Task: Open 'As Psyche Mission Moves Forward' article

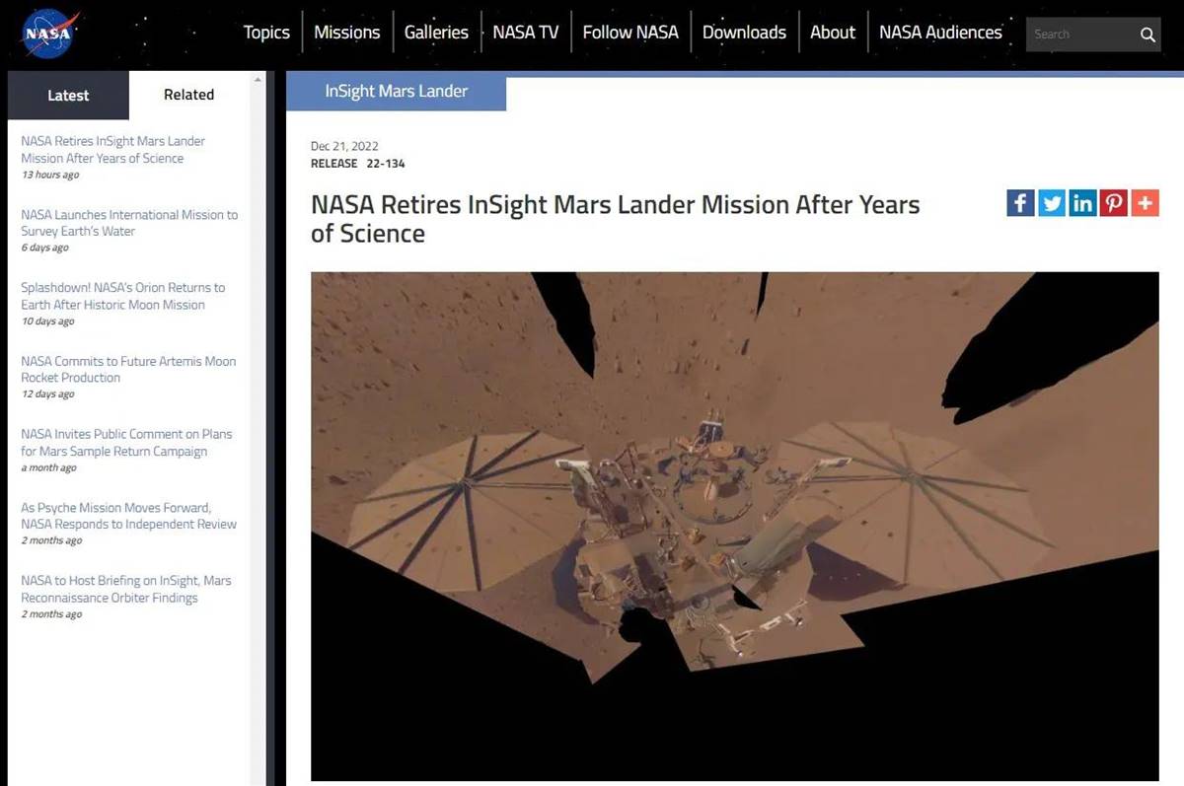Action: (x=128, y=516)
